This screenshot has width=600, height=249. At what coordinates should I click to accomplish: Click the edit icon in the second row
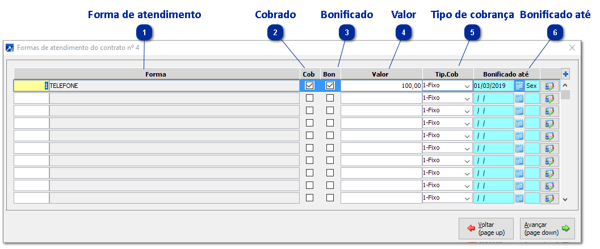pyautogui.click(x=549, y=98)
